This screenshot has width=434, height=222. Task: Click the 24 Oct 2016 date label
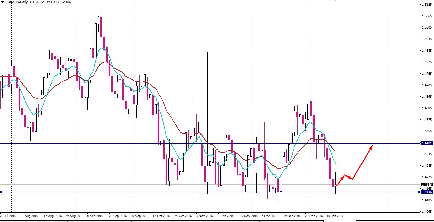click(x=183, y=216)
